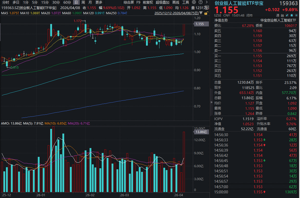Screen dimensions: 300x198
Task: Switch to 周 weekly period tab
Action: tap(83, 2)
